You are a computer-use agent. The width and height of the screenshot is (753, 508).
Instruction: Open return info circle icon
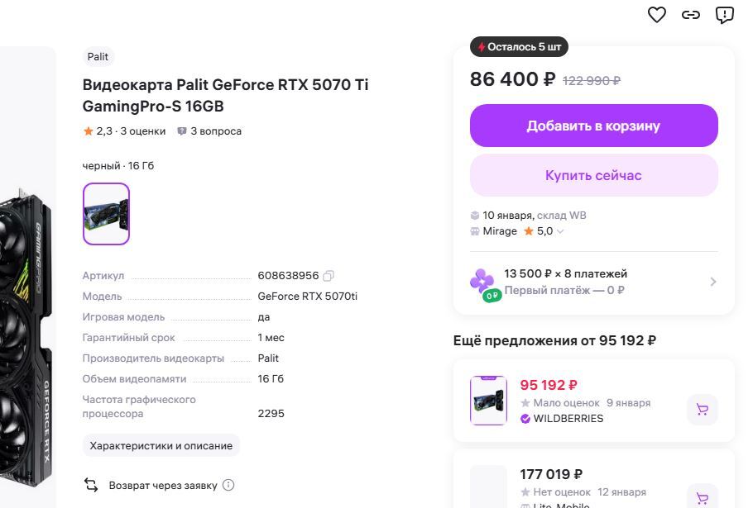pyautogui.click(x=228, y=485)
